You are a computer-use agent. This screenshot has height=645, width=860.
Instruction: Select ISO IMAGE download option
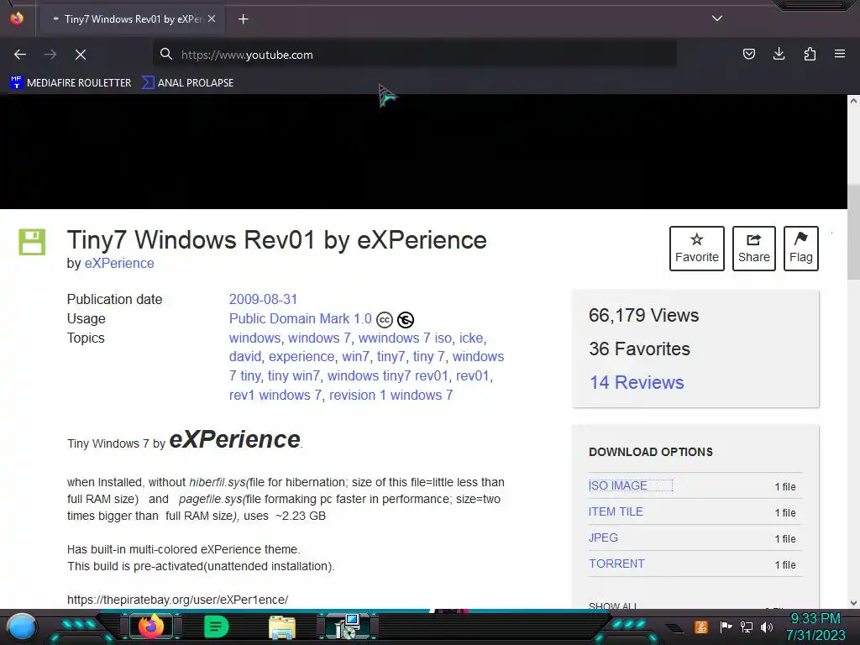[617, 485]
